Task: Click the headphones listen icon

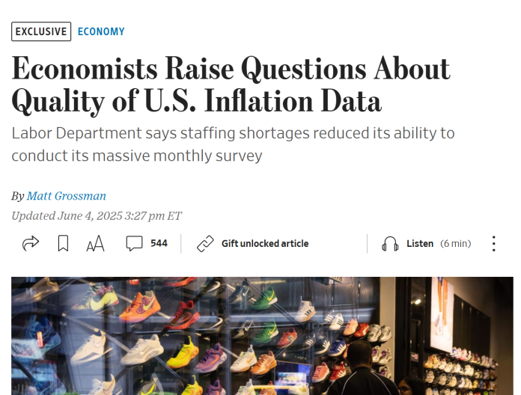Action: point(390,244)
